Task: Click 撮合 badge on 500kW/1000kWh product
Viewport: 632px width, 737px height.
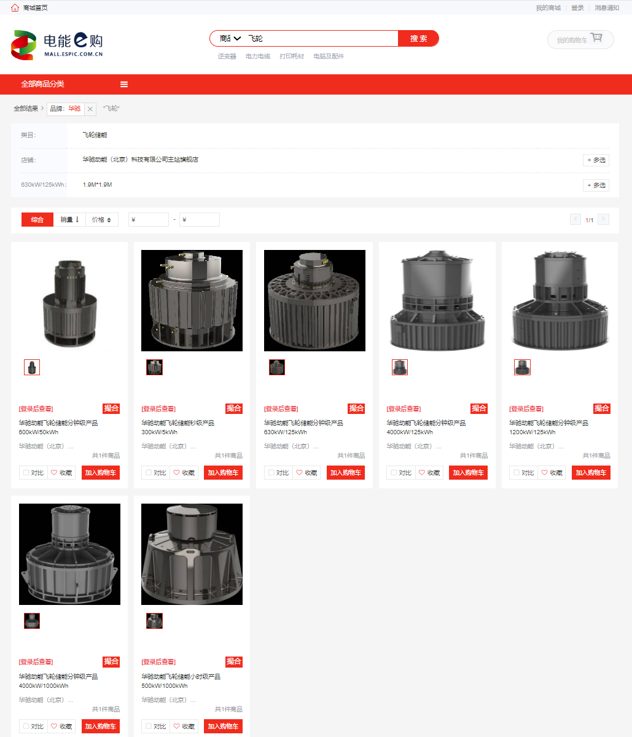Action: point(234,661)
